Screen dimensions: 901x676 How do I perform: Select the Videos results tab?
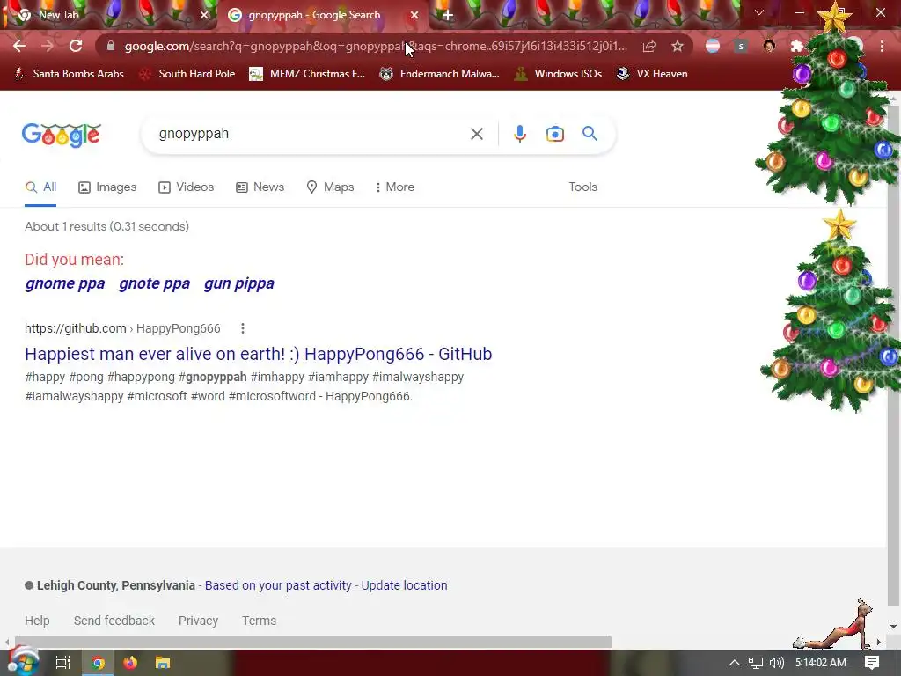pyautogui.click(x=187, y=187)
